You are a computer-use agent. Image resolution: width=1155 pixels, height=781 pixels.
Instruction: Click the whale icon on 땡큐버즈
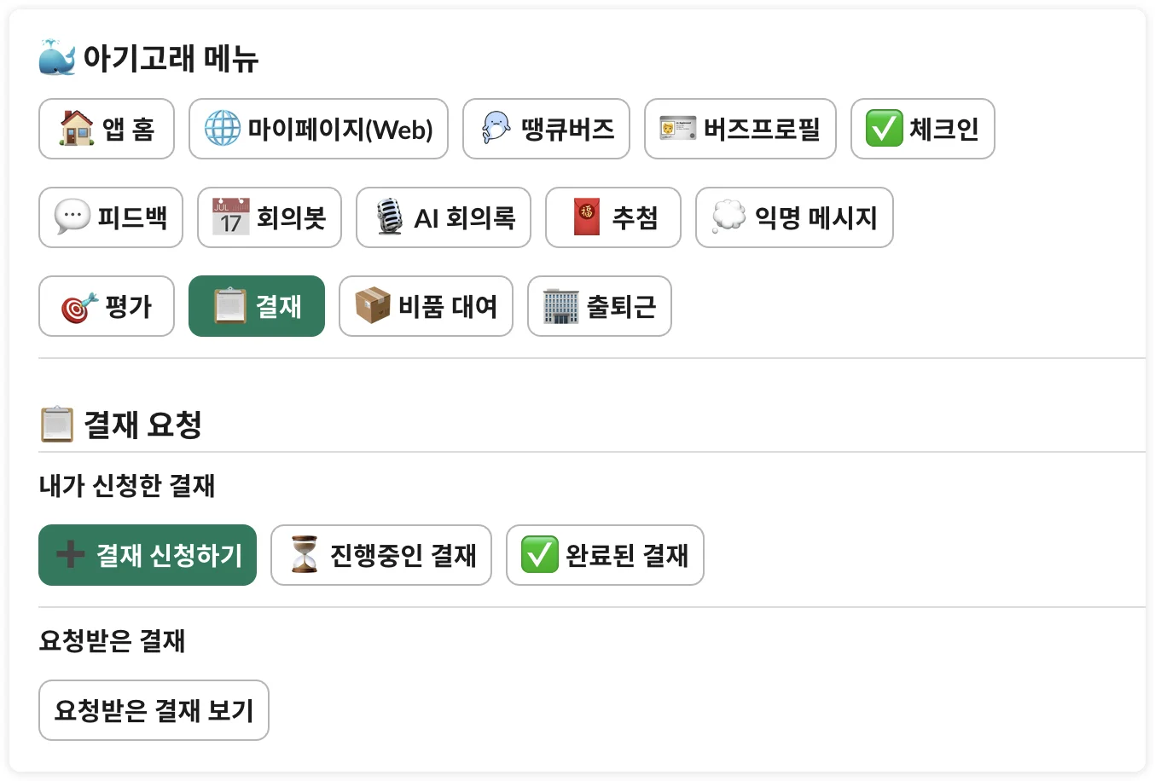pos(496,129)
